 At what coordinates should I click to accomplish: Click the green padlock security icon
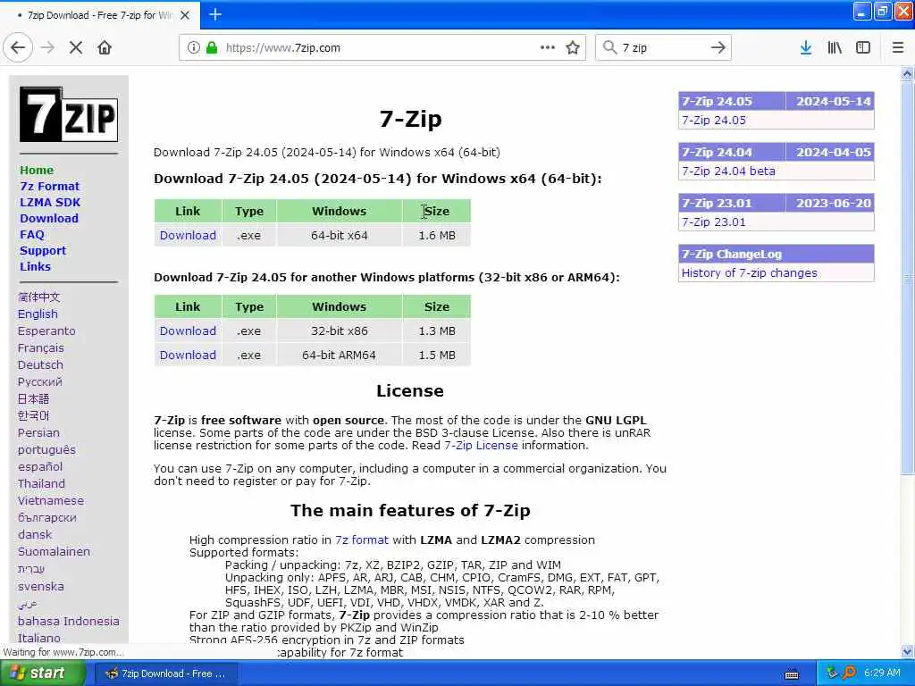click(x=212, y=48)
